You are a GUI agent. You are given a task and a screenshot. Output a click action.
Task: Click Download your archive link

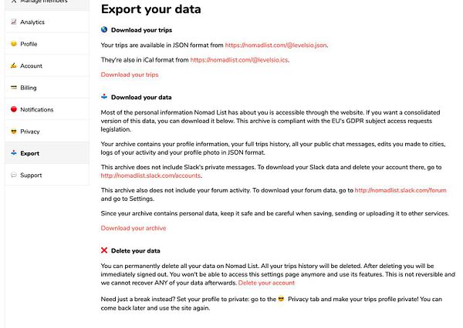(x=133, y=228)
